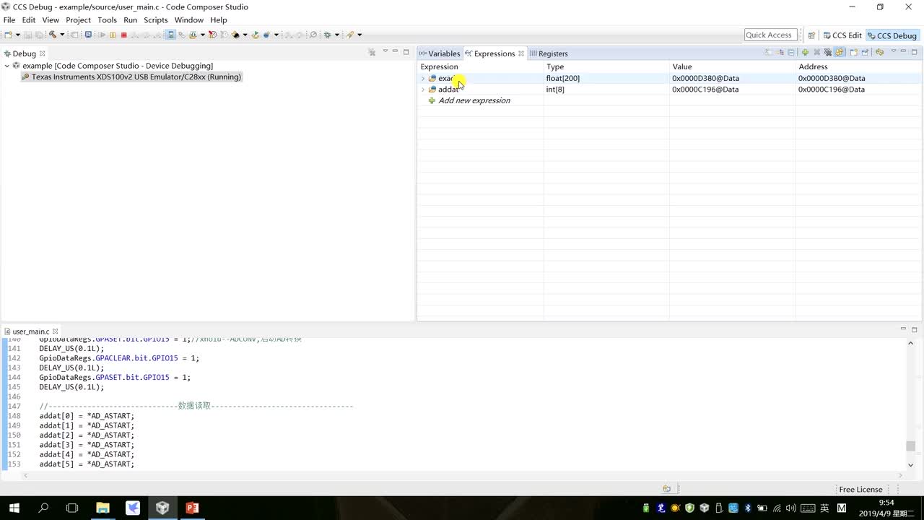924x520 pixels.
Task: Switch to CCS Edit perspective
Action: 842,35
